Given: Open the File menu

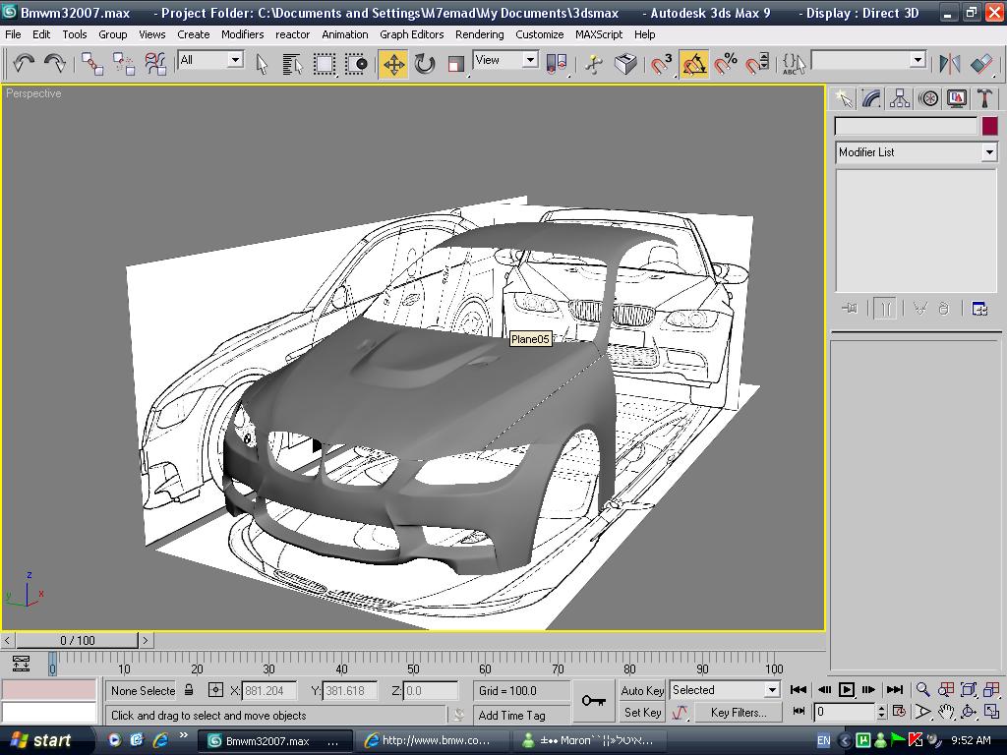Looking at the screenshot, I should click(x=13, y=34).
